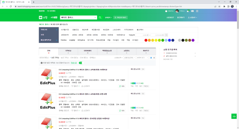The width and height of the screenshot is (239, 129).
Task: Open Chrome extensions puzzle icon
Action: [x=224, y=6]
